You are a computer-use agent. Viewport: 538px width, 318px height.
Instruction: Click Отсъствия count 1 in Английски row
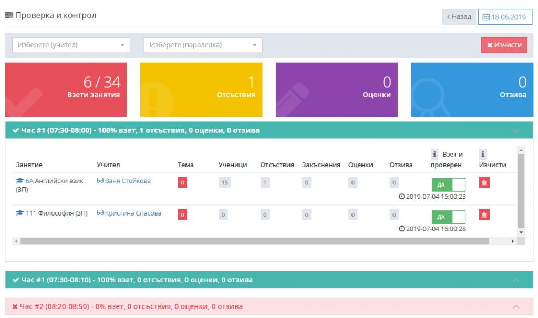point(265,182)
